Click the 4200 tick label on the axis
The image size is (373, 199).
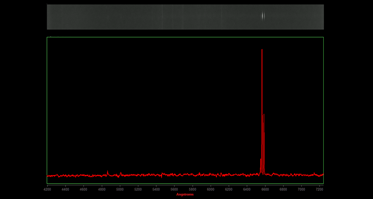(x=47, y=189)
